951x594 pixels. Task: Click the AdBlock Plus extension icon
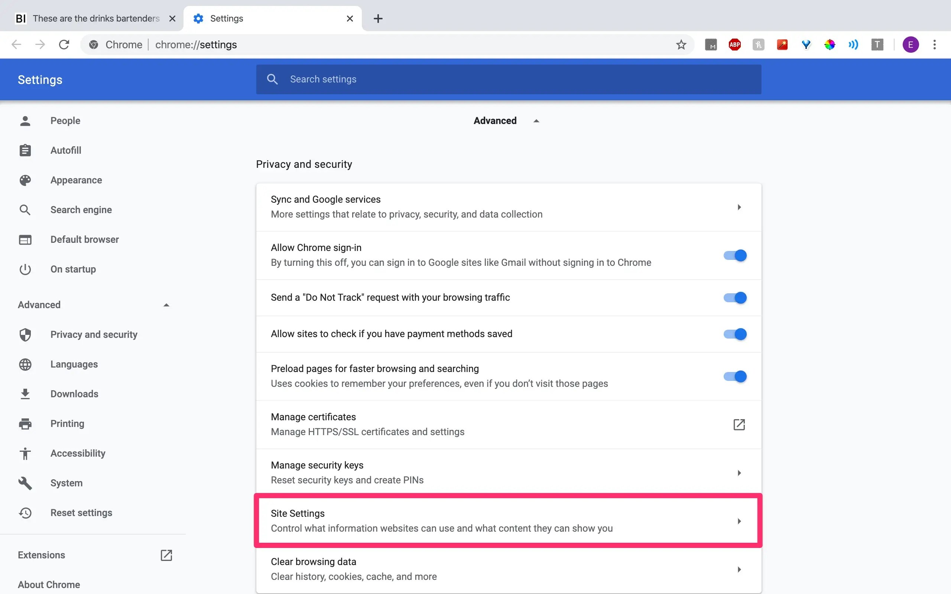pos(734,45)
